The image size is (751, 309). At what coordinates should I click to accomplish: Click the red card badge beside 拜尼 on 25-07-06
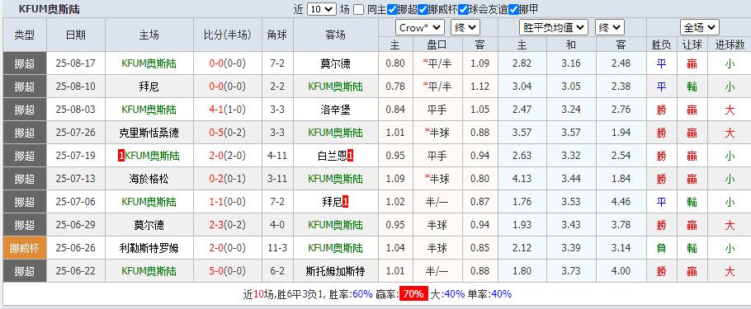(x=345, y=202)
